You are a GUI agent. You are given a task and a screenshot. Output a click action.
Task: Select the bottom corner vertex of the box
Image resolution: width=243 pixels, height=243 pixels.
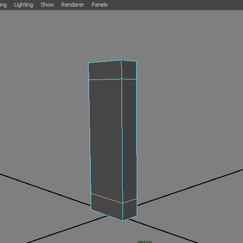(123, 221)
